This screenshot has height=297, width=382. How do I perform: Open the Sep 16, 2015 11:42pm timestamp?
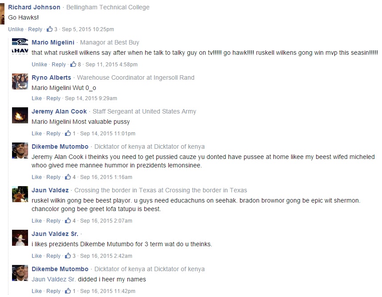pos(108,291)
